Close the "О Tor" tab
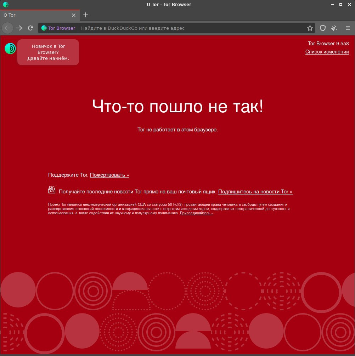 [x=74, y=15]
